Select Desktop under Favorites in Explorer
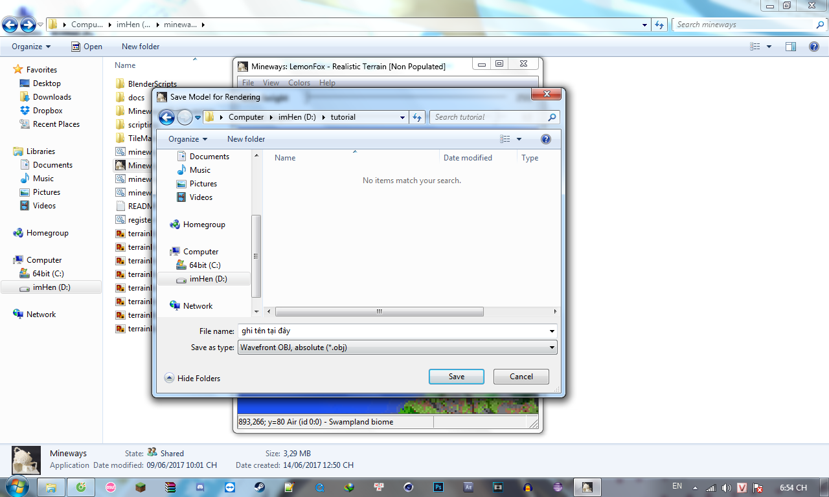The image size is (829, 497). tap(47, 83)
